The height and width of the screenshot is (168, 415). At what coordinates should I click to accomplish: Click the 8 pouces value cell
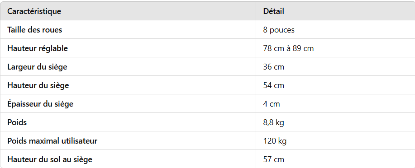[x=279, y=30]
